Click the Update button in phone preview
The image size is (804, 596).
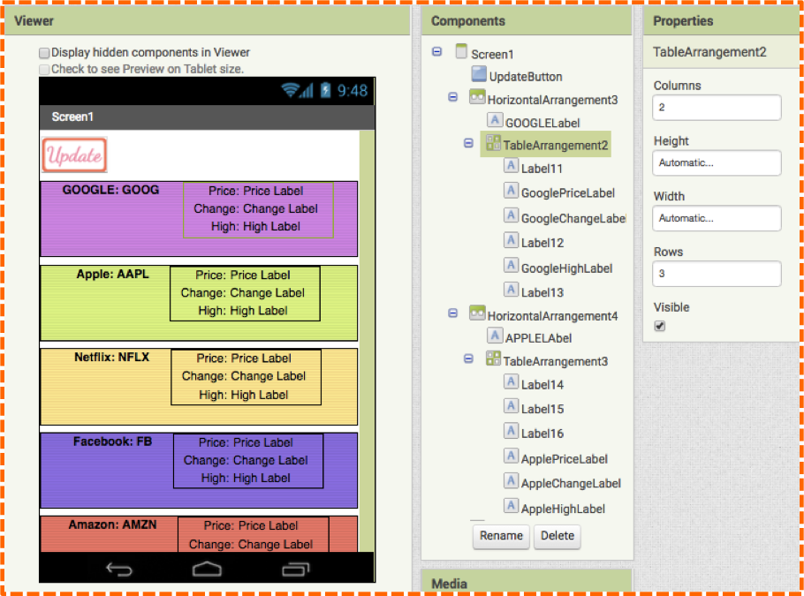(x=75, y=155)
